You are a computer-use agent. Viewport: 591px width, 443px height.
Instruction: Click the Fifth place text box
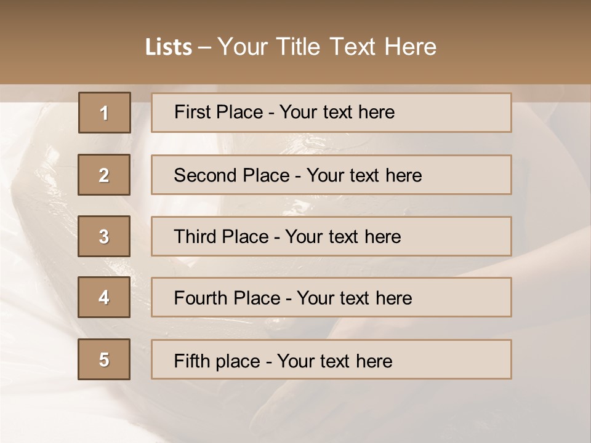tap(331, 359)
